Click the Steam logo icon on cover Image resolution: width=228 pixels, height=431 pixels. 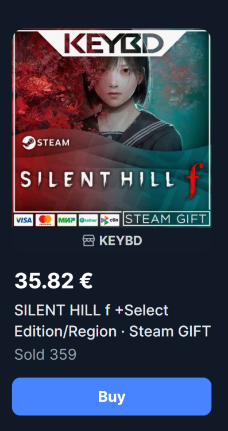[29, 143]
